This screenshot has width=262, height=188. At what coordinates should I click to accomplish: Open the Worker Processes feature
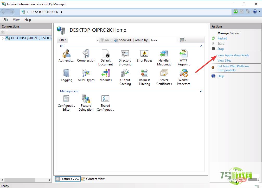point(183,77)
